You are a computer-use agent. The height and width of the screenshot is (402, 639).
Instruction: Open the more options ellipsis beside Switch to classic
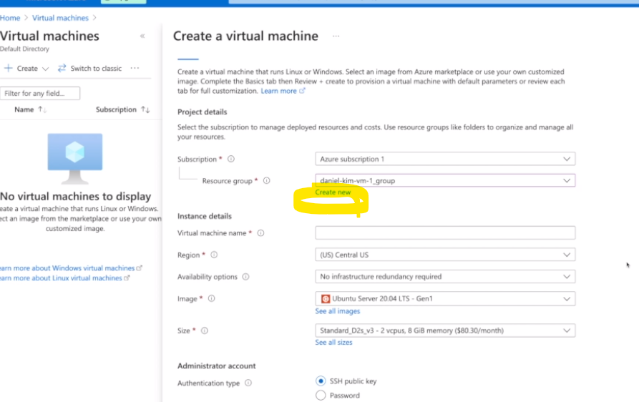(135, 68)
